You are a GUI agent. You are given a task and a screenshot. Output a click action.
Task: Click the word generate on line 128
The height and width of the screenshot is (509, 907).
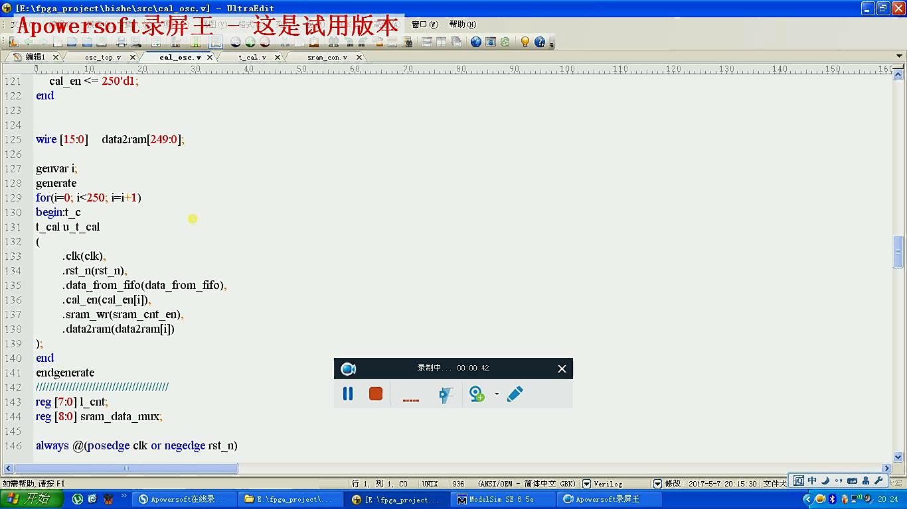(56, 183)
